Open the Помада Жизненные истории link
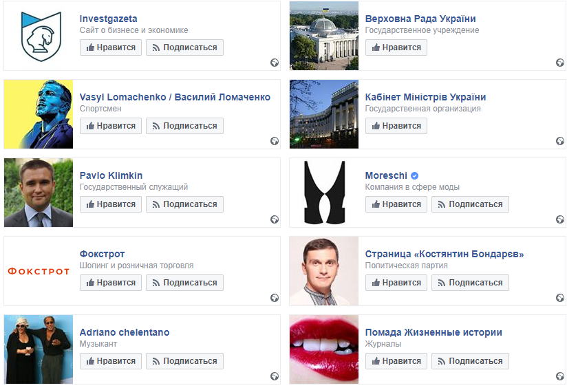This screenshot has width=567, height=390. tap(434, 332)
